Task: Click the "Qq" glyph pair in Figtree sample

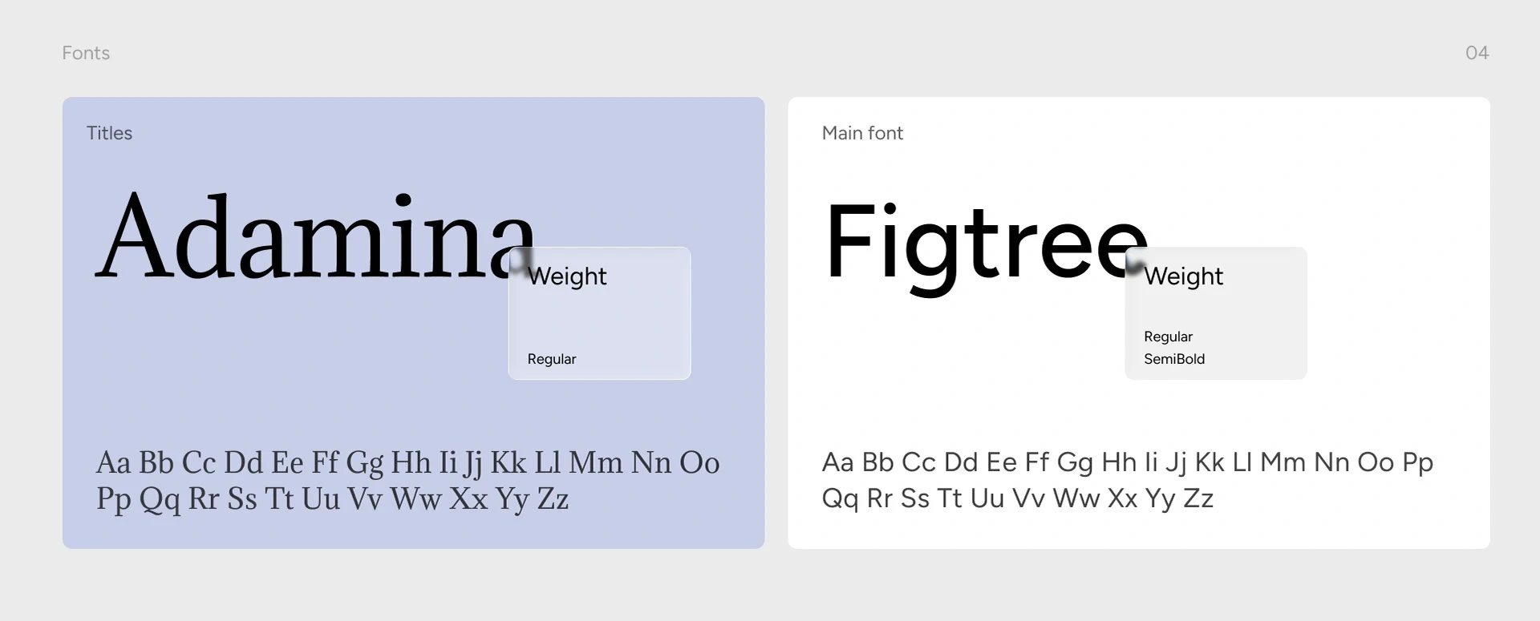Action: (x=839, y=499)
